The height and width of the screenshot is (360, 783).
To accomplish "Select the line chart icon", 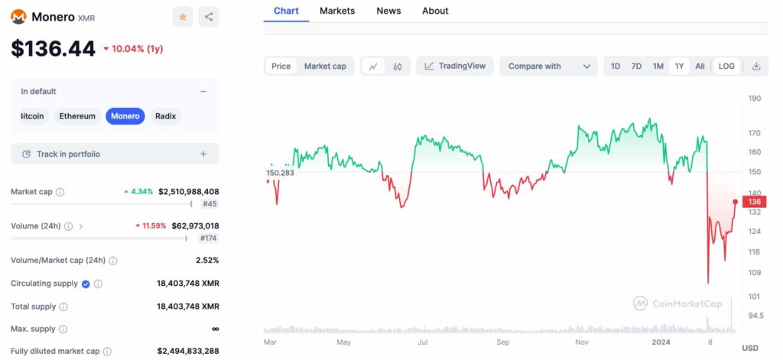I will pyautogui.click(x=373, y=66).
